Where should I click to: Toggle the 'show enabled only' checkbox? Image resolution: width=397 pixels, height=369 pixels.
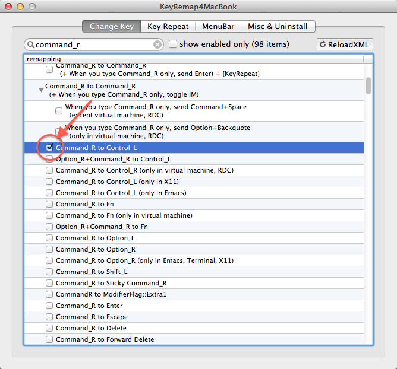point(173,44)
